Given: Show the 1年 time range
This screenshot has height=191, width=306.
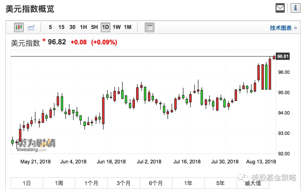Looking at the screenshot, I should click(x=188, y=183).
